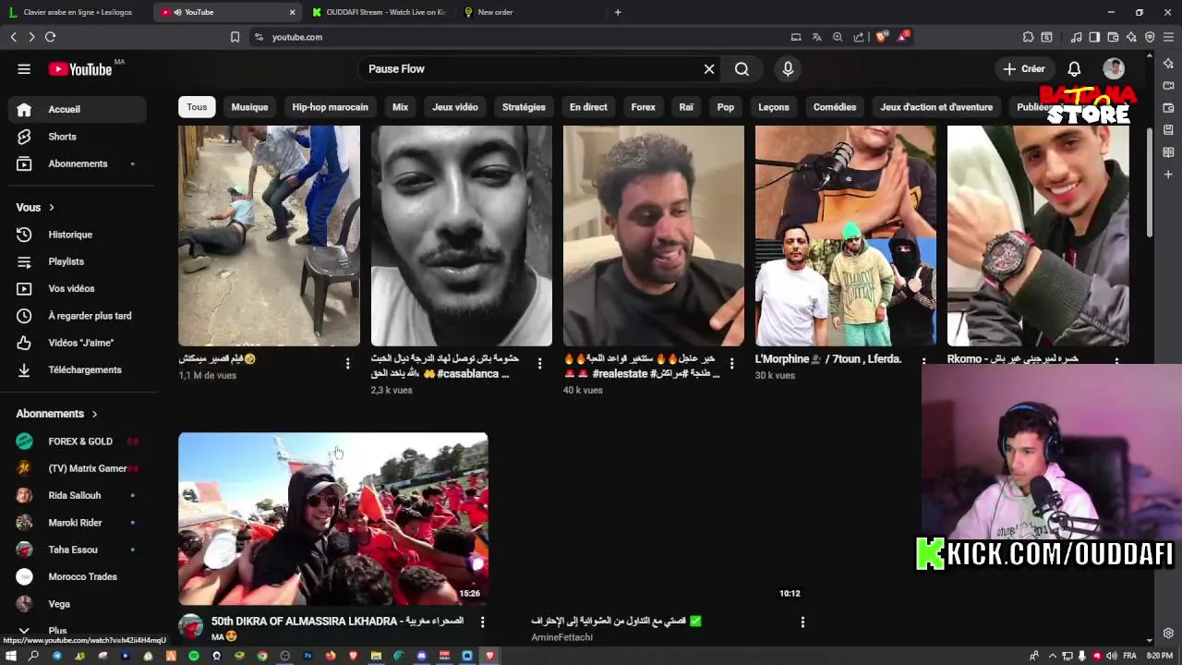This screenshot has height=665, width=1182.
Task: Open the notifications bell
Action: click(x=1074, y=69)
